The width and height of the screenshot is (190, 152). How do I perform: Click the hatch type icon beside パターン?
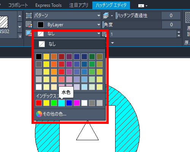pos(29,16)
